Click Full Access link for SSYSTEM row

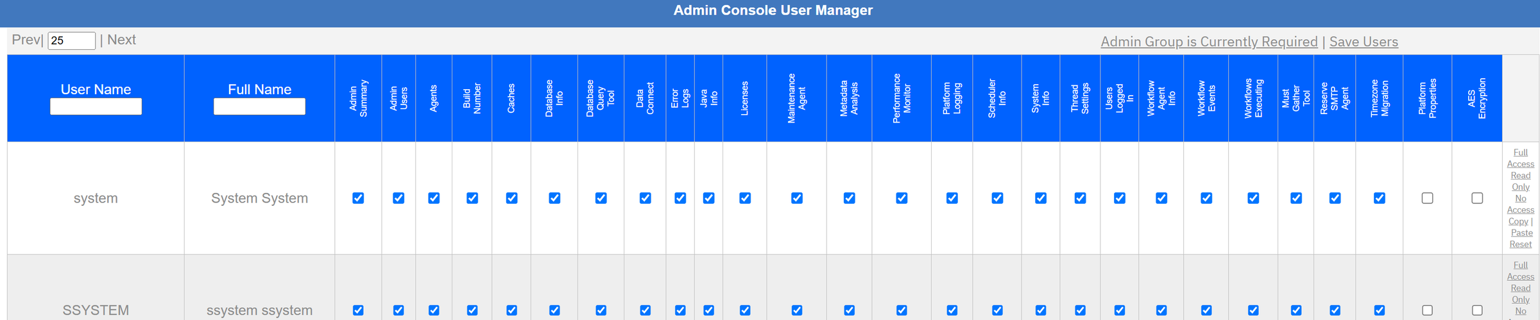[x=1520, y=271]
